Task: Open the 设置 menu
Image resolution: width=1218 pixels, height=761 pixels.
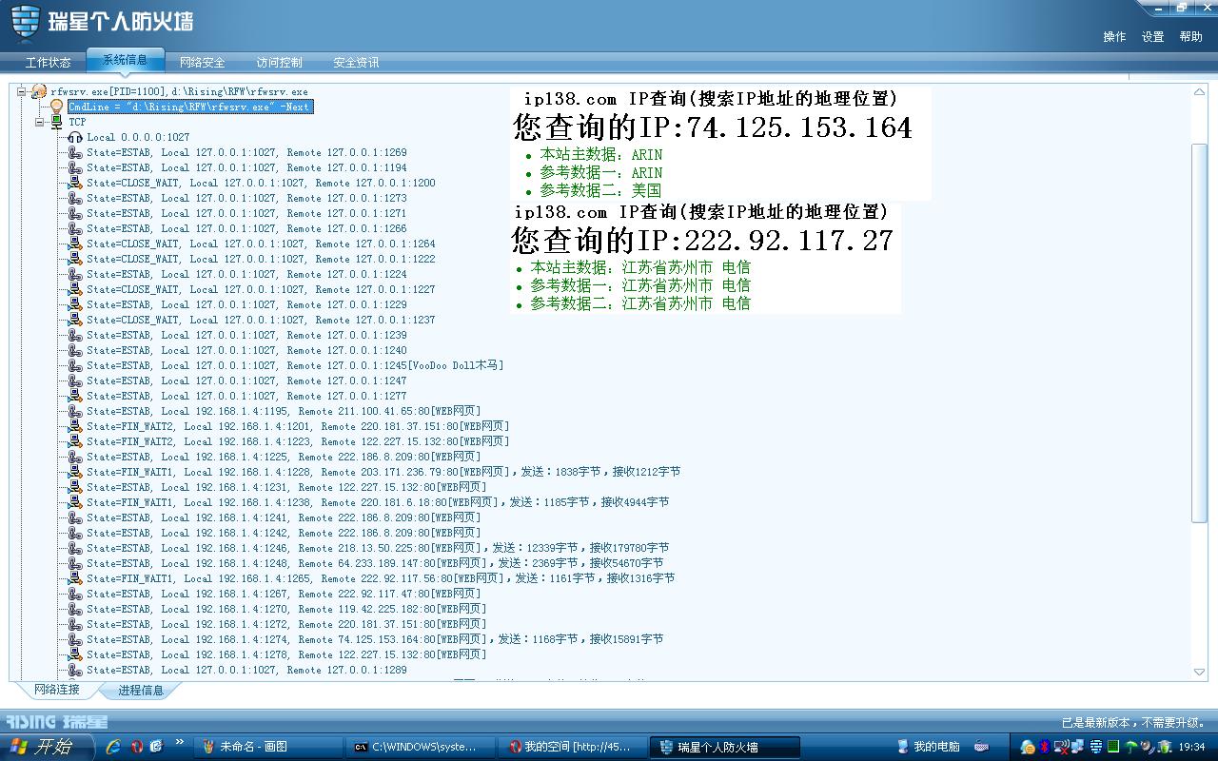Action: (x=1152, y=36)
